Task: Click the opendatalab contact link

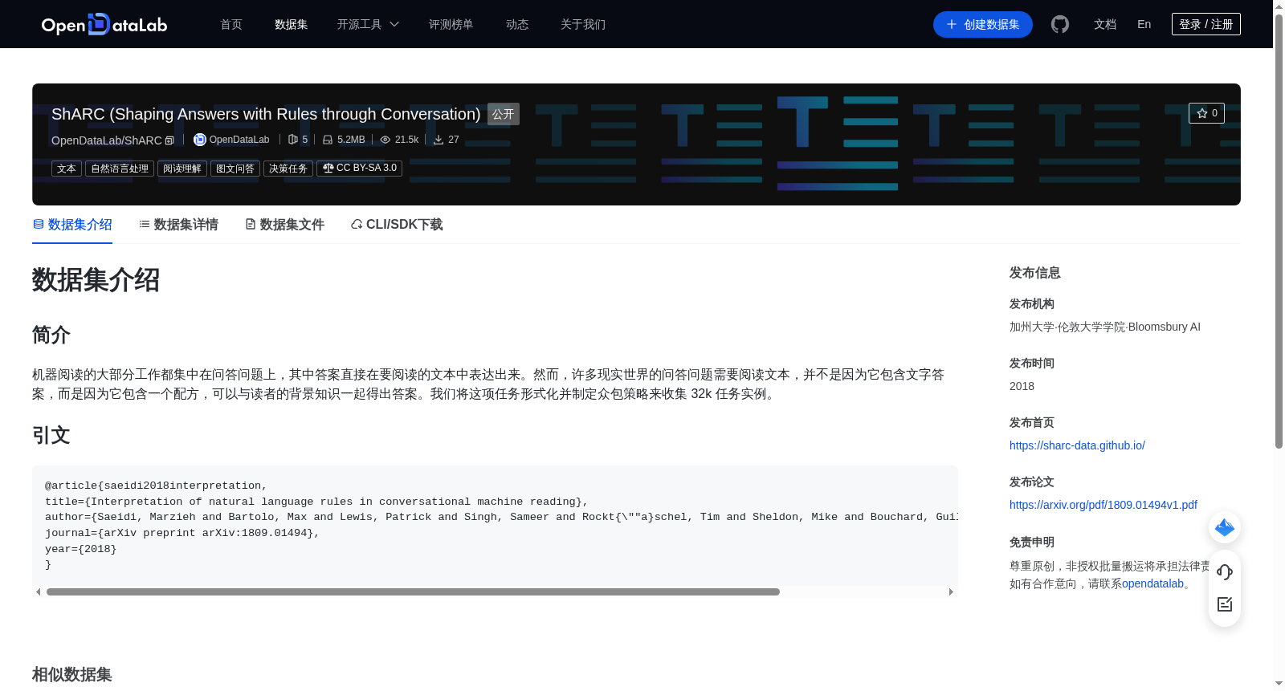Action: click(x=1152, y=583)
